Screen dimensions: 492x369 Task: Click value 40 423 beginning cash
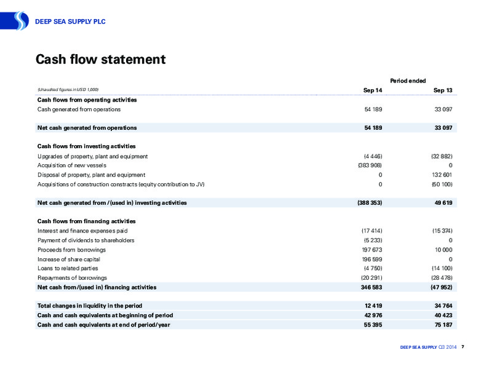tap(443, 315)
